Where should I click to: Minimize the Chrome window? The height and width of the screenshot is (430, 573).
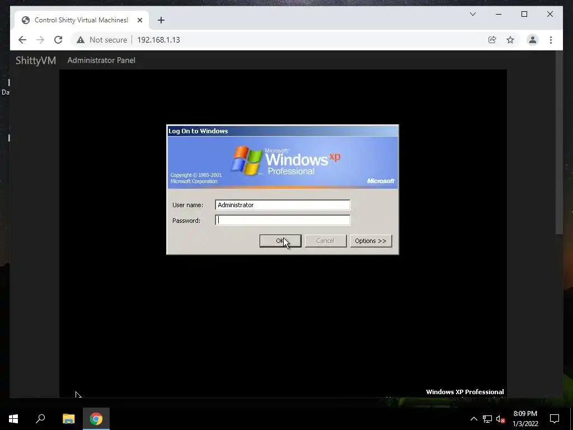[x=499, y=14]
